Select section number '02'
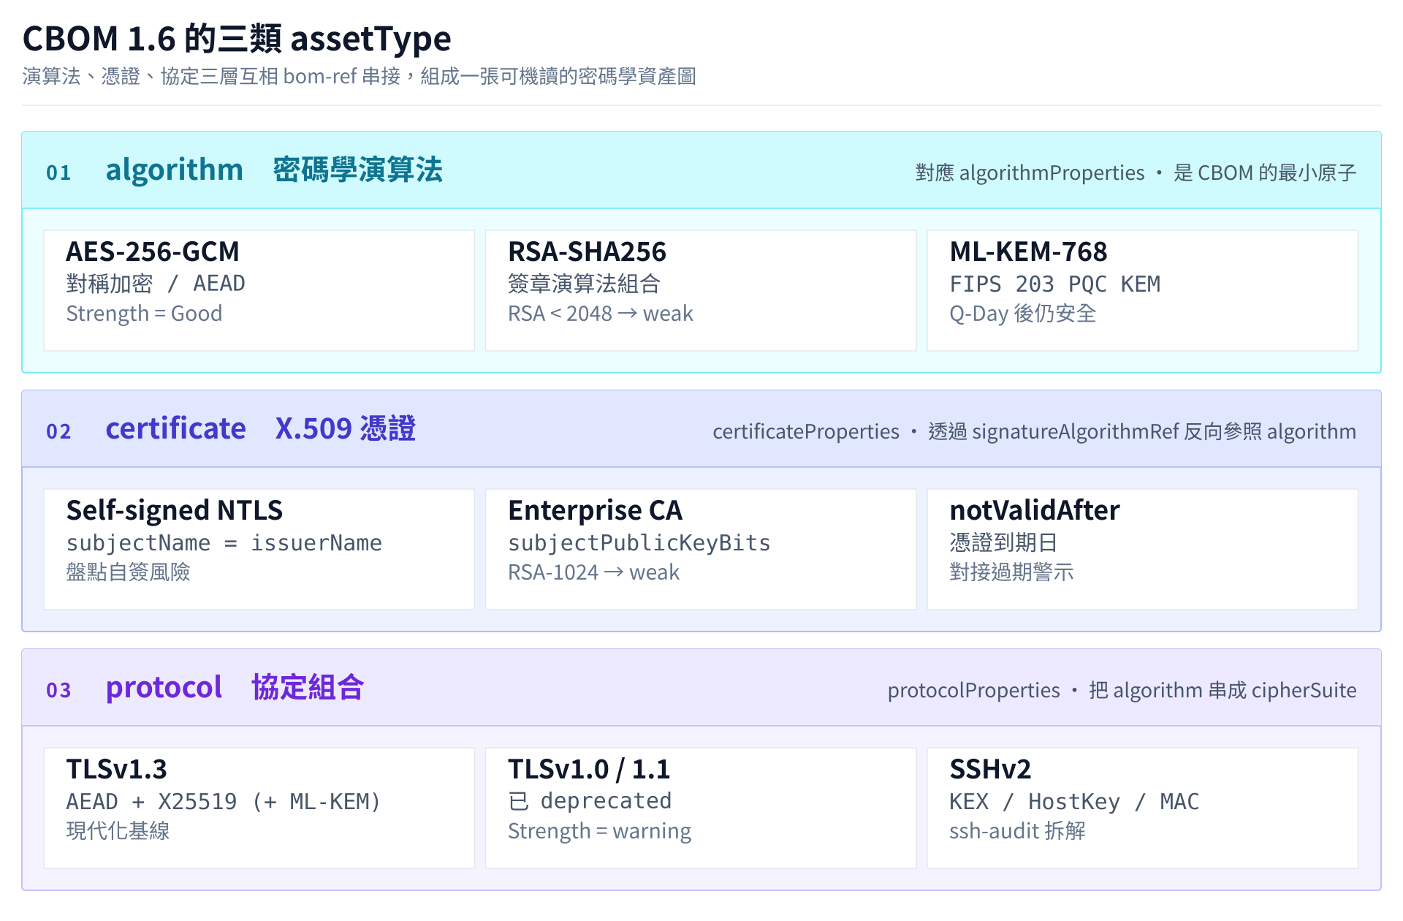The height and width of the screenshot is (921, 1403). [x=58, y=431]
